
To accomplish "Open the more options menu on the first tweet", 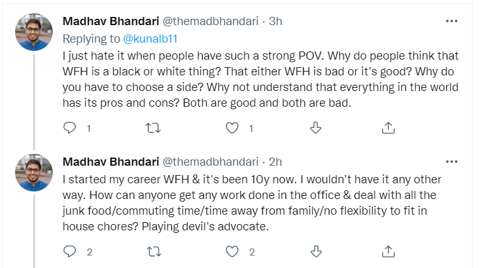I will coord(451,21).
